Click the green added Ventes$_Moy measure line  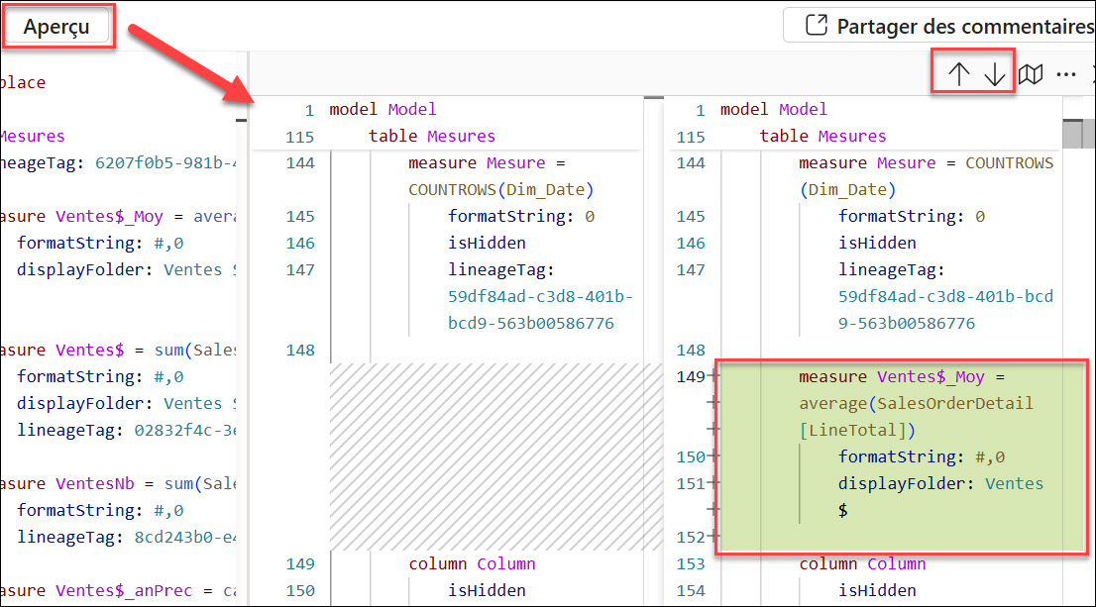pos(902,377)
